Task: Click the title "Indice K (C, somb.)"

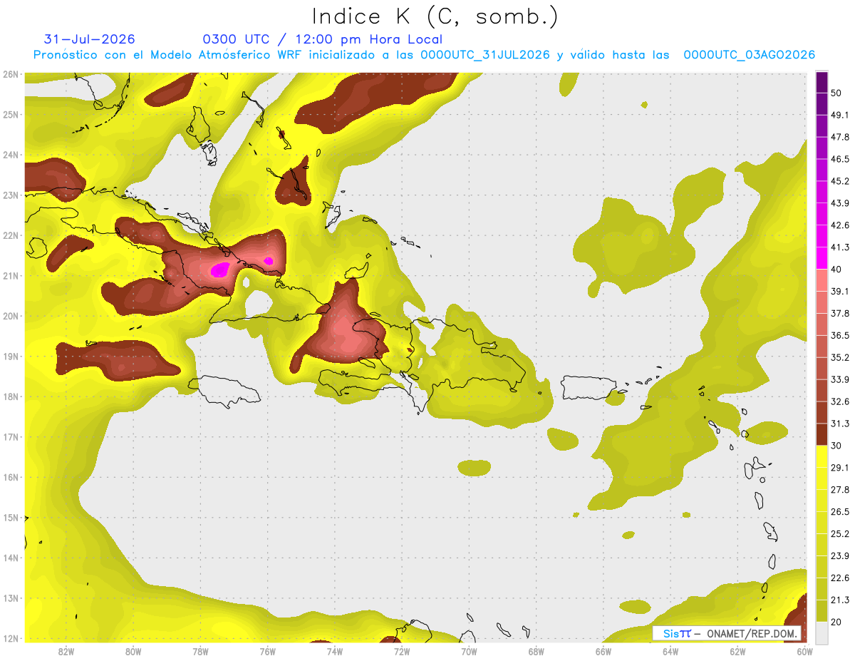Action: [435, 16]
